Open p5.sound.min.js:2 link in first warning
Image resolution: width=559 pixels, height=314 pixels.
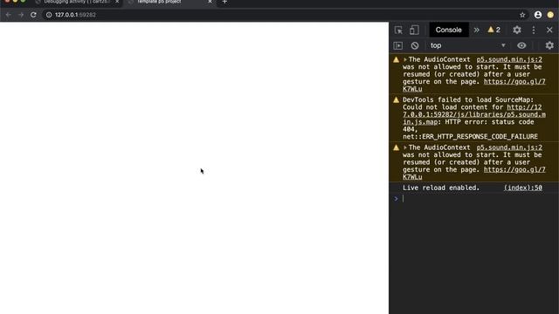(509, 59)
